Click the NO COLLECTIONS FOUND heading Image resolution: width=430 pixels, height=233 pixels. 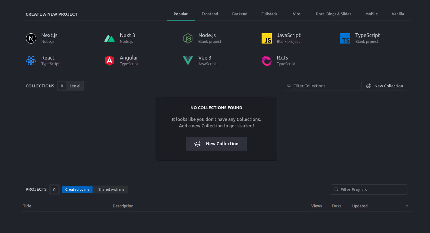[x=216, y=108]
